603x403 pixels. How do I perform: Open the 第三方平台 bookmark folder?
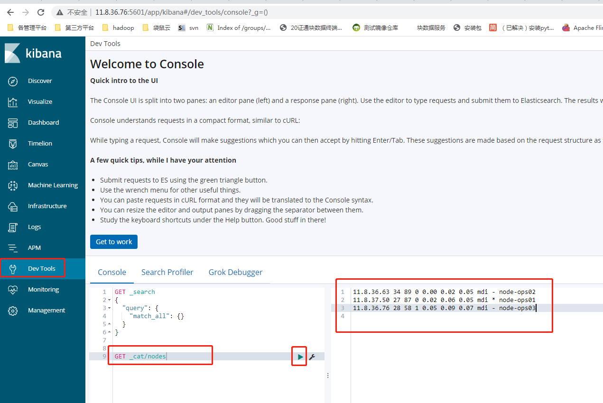74,28
